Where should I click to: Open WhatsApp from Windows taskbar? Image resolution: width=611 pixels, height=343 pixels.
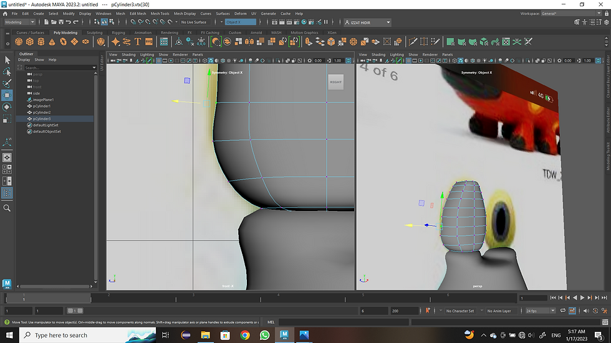(264, 335)
